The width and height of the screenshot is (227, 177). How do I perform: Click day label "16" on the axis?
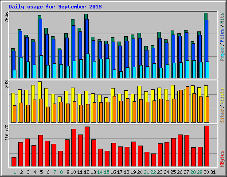click(113, 172)
